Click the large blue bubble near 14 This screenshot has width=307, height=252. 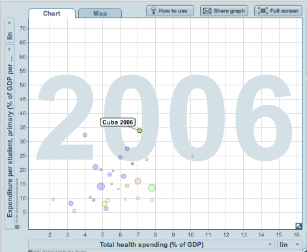[x=101, y=186]
